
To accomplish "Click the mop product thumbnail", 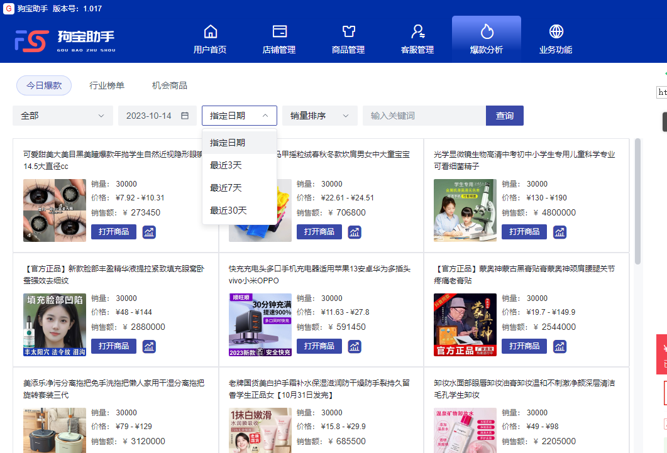I will point(55,430).
